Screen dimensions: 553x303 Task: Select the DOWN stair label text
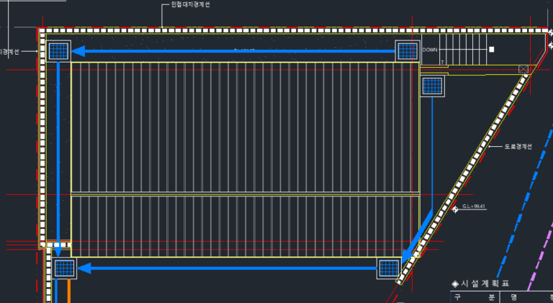[430, 50]
